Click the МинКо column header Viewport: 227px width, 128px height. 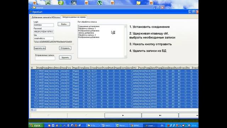click(x=111, y=68)
